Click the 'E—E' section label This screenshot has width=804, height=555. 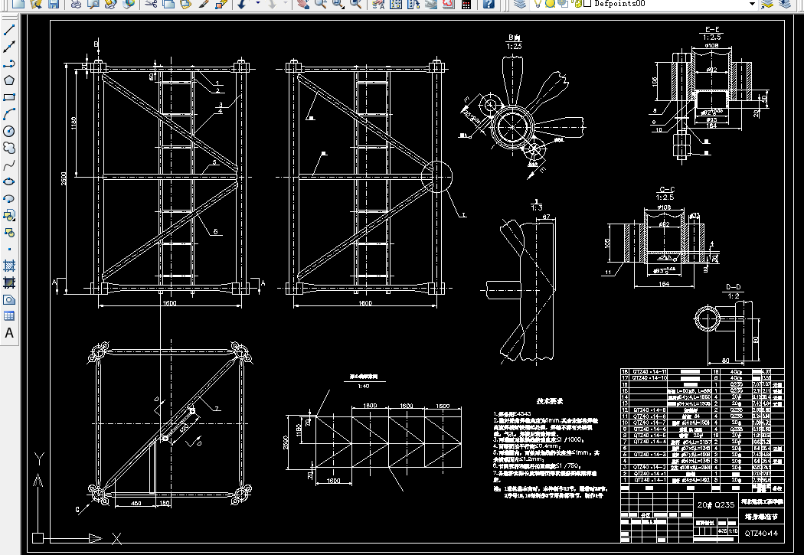[711, 30]
